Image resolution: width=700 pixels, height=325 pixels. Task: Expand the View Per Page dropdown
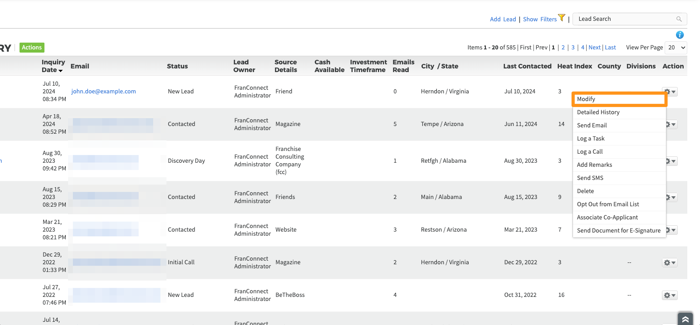pos(676,48)
